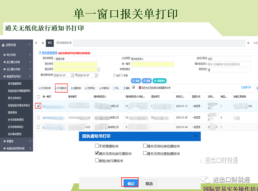This screenshot has height=191, width=258.
Task: Open the 报关单类型 dropdown showing 一般报关单
Action: pyautogui.click(x=75, y=59)
